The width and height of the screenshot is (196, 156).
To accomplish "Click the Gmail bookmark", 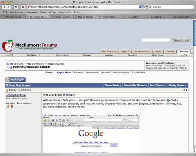I will click(x=43, y=13).
